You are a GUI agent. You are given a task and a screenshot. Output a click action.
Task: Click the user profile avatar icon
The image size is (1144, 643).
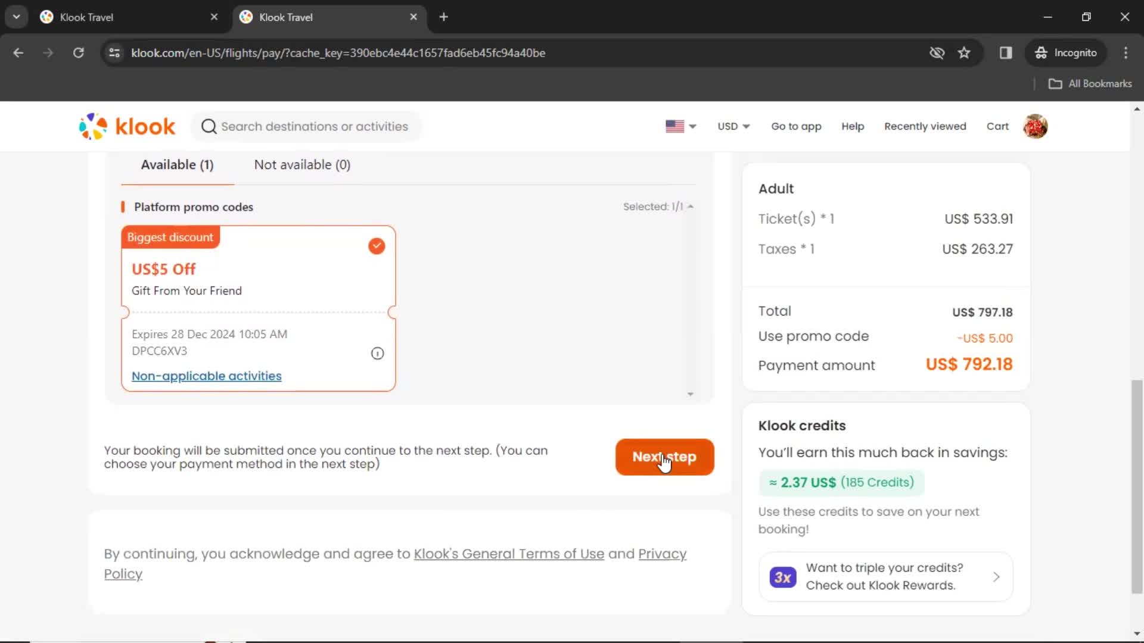[1035, 126]
